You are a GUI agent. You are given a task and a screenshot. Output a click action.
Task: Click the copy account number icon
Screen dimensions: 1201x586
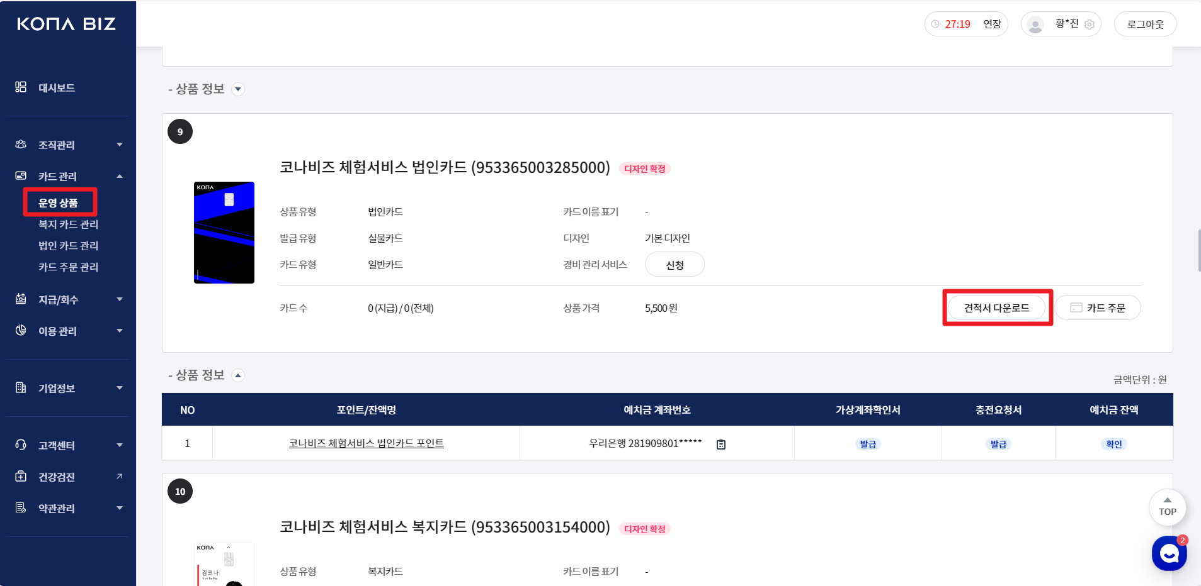721,445
